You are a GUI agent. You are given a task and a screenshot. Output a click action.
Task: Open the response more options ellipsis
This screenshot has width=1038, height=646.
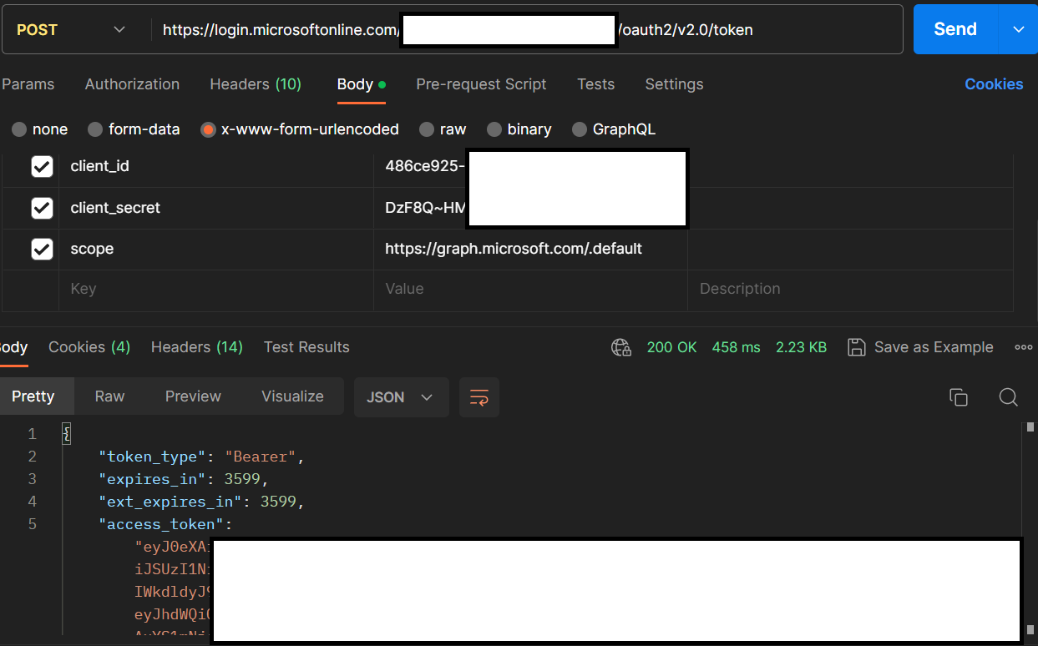coord(1024,347)
